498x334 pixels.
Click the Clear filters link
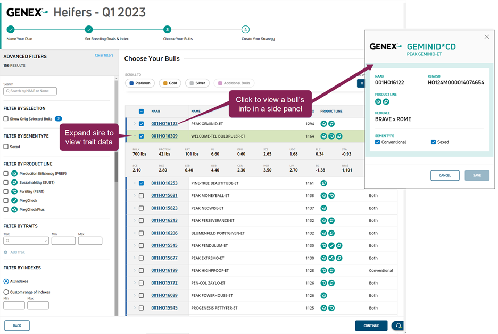coord(104,55)
